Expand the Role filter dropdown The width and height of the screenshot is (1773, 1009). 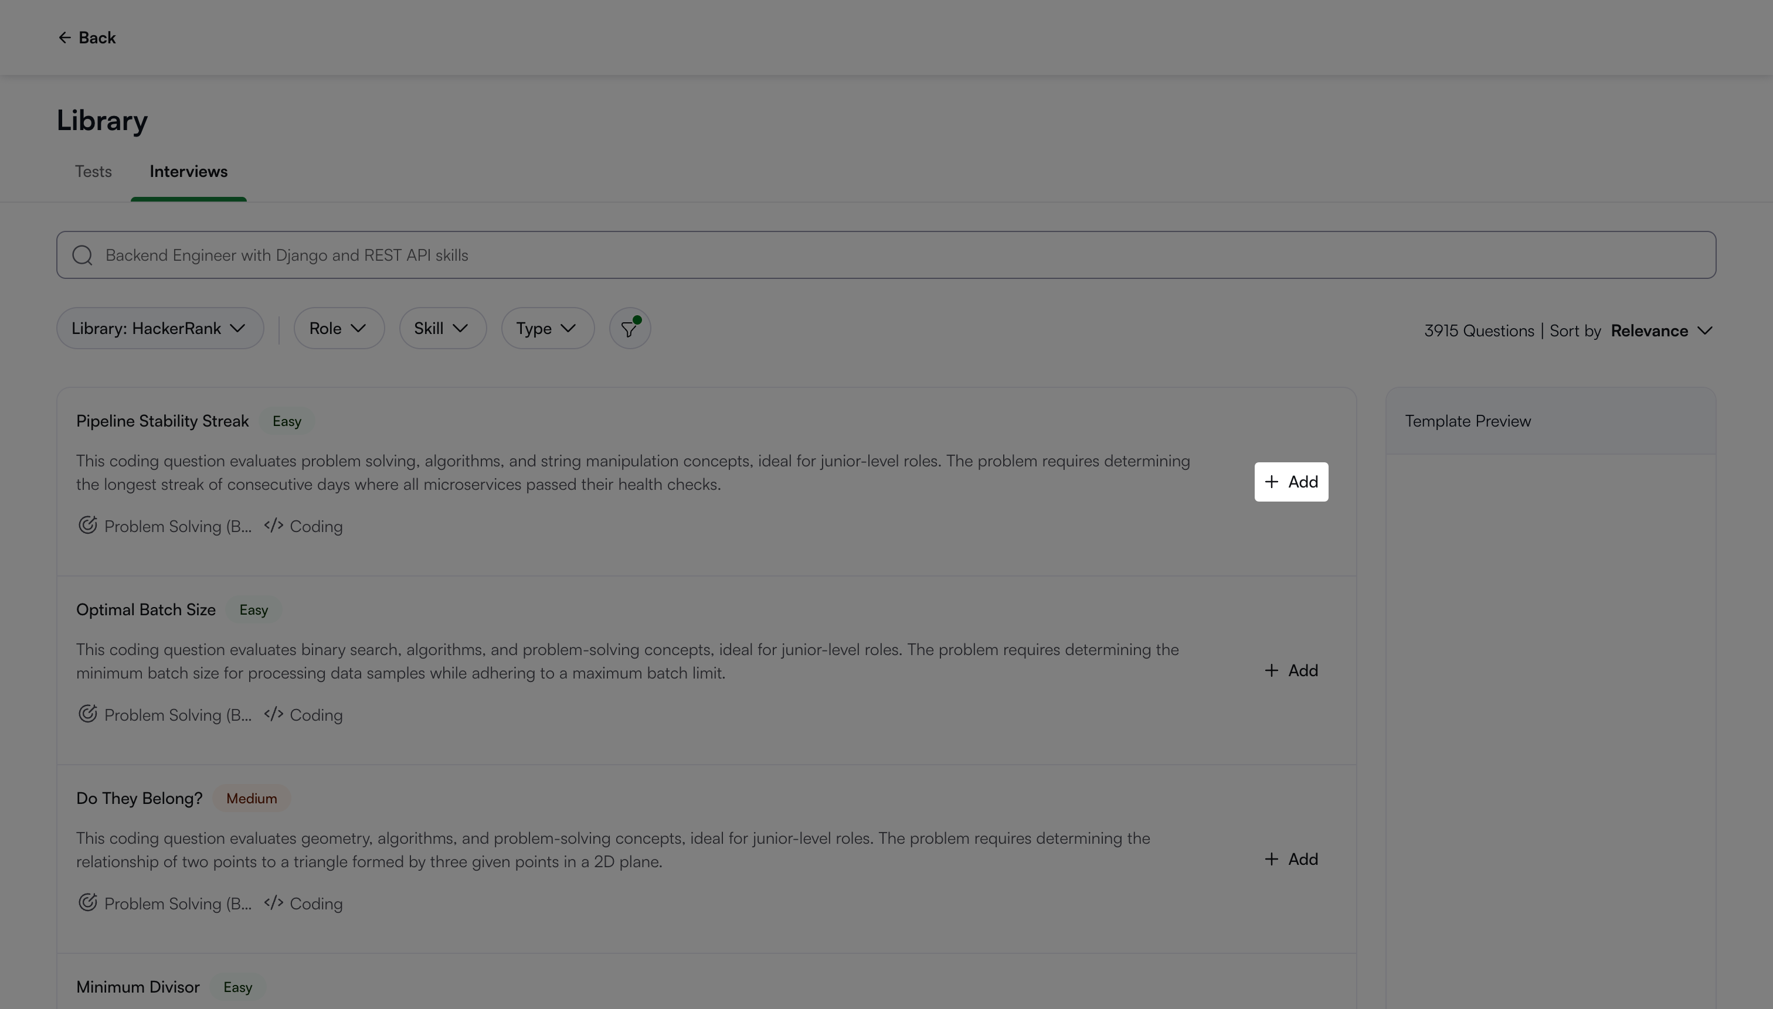point(339,329)
